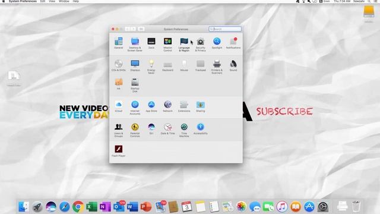Open CDs & DVDs preferences
Viewport: 380px width, 214px height.
(x=119, y=65)
